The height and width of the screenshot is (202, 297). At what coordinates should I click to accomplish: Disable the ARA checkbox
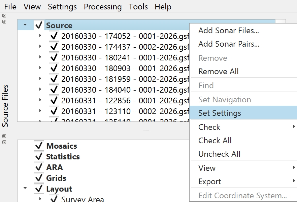point(39,167)
